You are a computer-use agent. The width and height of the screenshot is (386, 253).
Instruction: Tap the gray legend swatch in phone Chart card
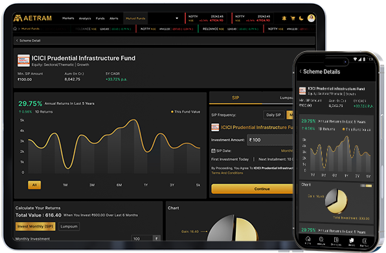click(363, 186)
